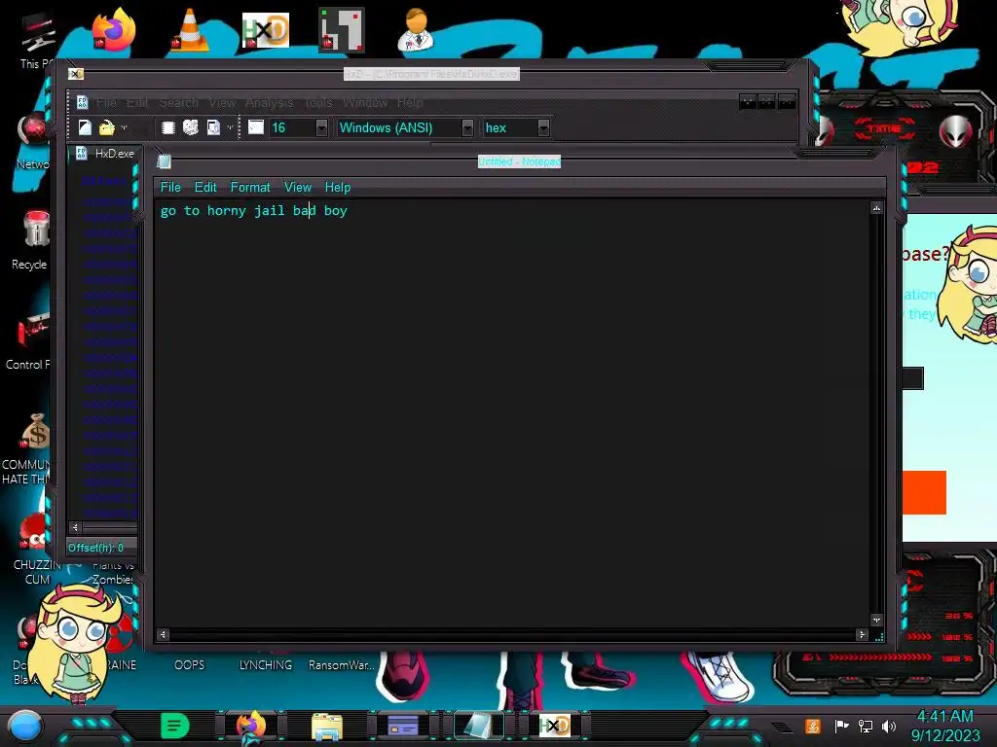Open the HxD Tools menu
This screenshot has width=997, height=747.
(x=318, y=102)
